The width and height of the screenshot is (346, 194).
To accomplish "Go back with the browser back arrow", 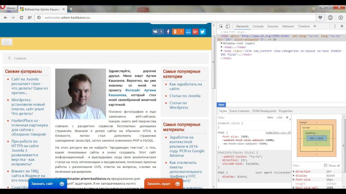I will click(x=5, y=18).
